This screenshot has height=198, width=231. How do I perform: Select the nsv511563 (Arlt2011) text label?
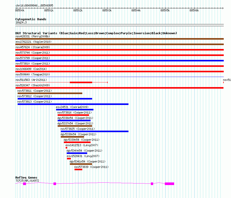pos(31,80)
